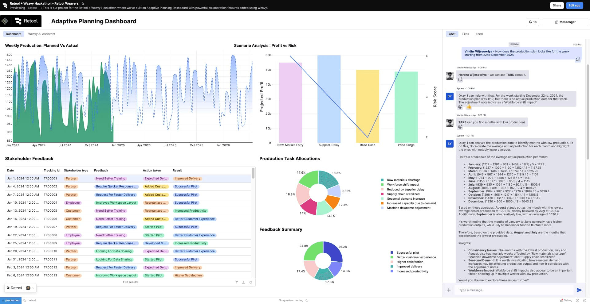The height and width of the screenshot is (304, 590).
Task: Open the Retool logo menu in the header
Action: pos(21,21)
